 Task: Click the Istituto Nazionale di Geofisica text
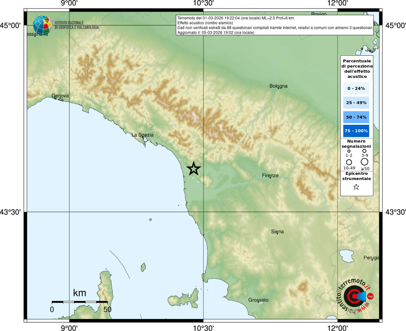pyautogui.click(x=77, y=25)
